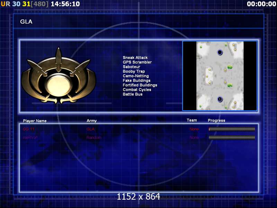Image resolution: width=277 pixels, height=208 pixels.
Task: Click the GLA army entry for GG 11
Action: [91, 129]
